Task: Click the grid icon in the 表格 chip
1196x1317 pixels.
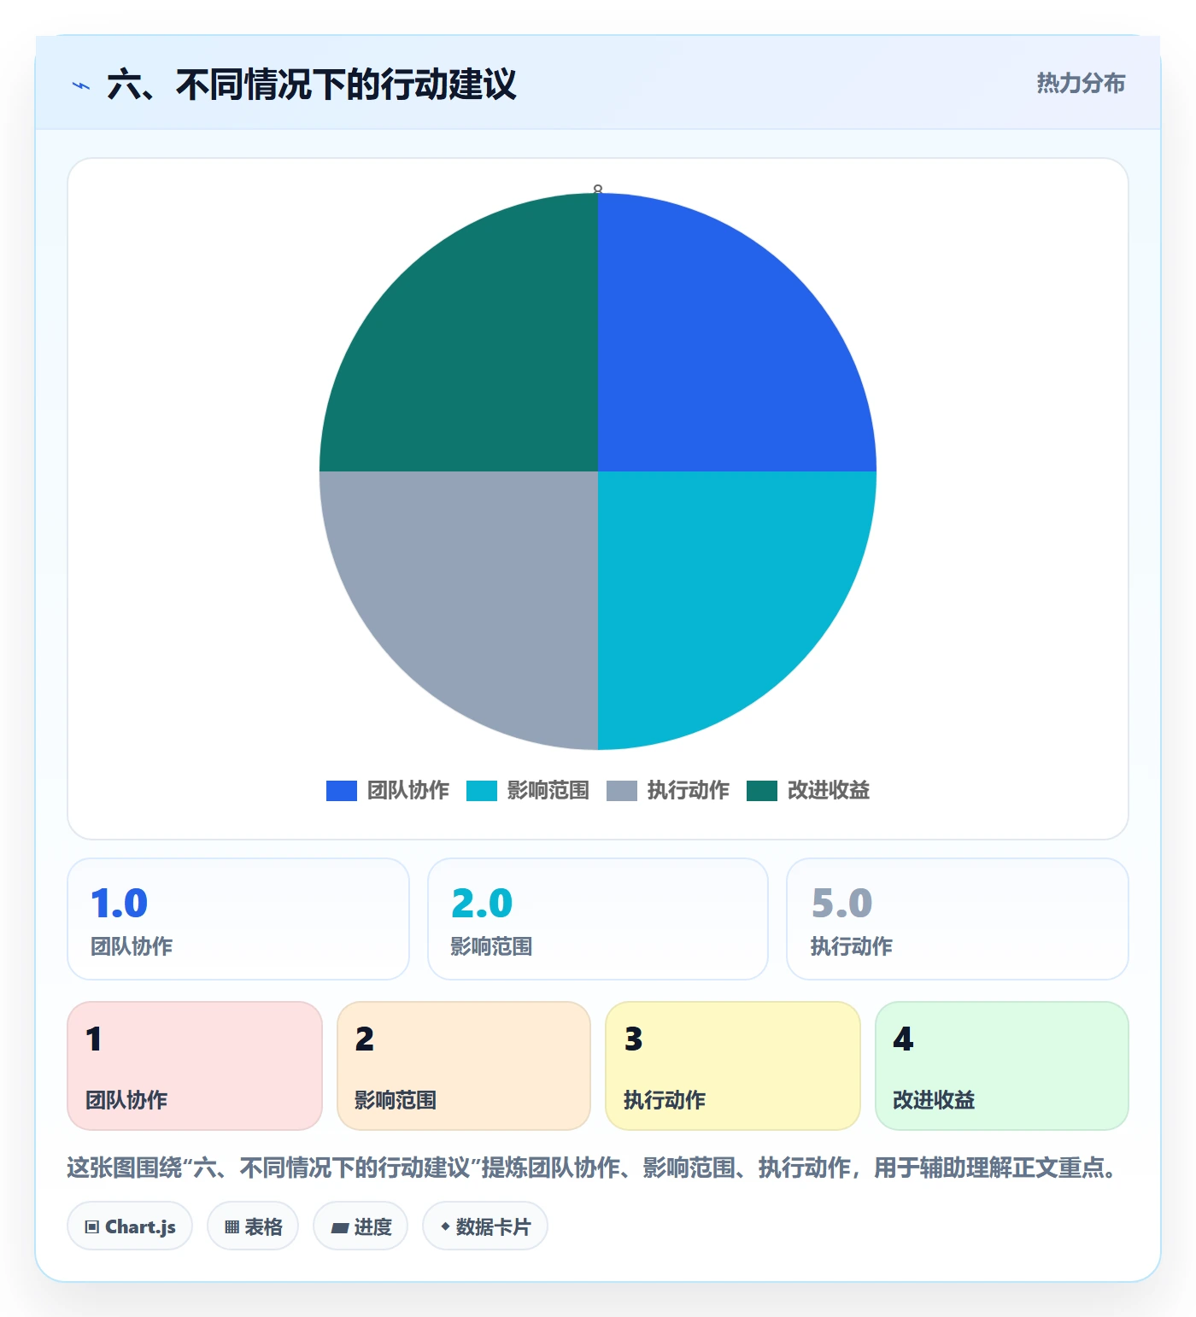Action: [232, 1227]
